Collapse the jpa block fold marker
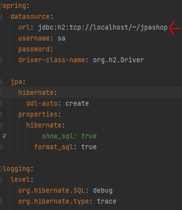The image size is (182, 210). [1, 82]
